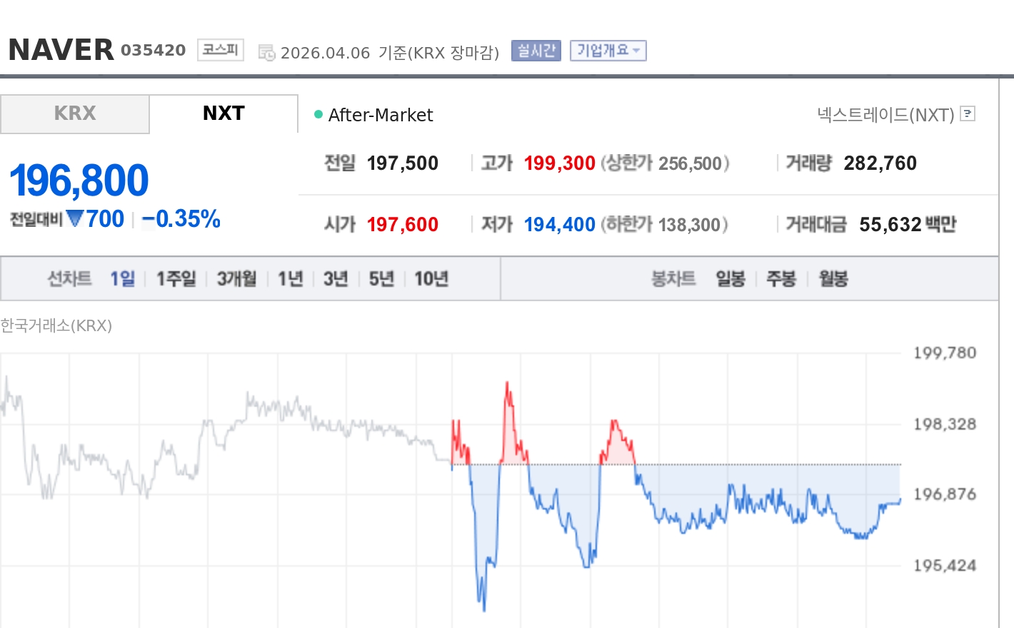This screenshot has width=1014, height=628.
Task: Click the clock refresh icon beside the date
Action: (266, 52)
